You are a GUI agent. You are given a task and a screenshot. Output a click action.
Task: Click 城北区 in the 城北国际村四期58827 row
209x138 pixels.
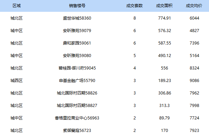17,106
